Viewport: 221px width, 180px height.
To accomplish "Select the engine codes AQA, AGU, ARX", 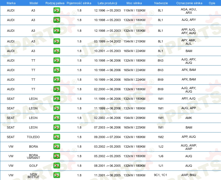I will click(x=189, y=11).
